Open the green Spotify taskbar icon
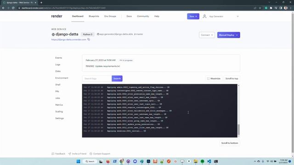The width and height of the screenshot is (294, 165). (x=202, y=161)
